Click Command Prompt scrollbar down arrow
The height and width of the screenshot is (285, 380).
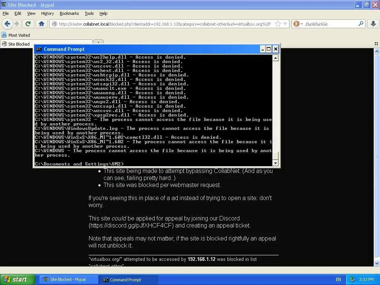275,163
